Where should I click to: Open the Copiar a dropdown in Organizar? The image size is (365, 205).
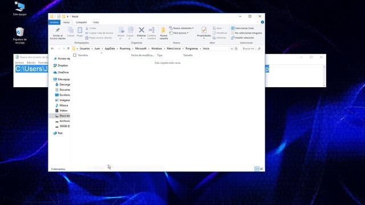tap(130, 33)
